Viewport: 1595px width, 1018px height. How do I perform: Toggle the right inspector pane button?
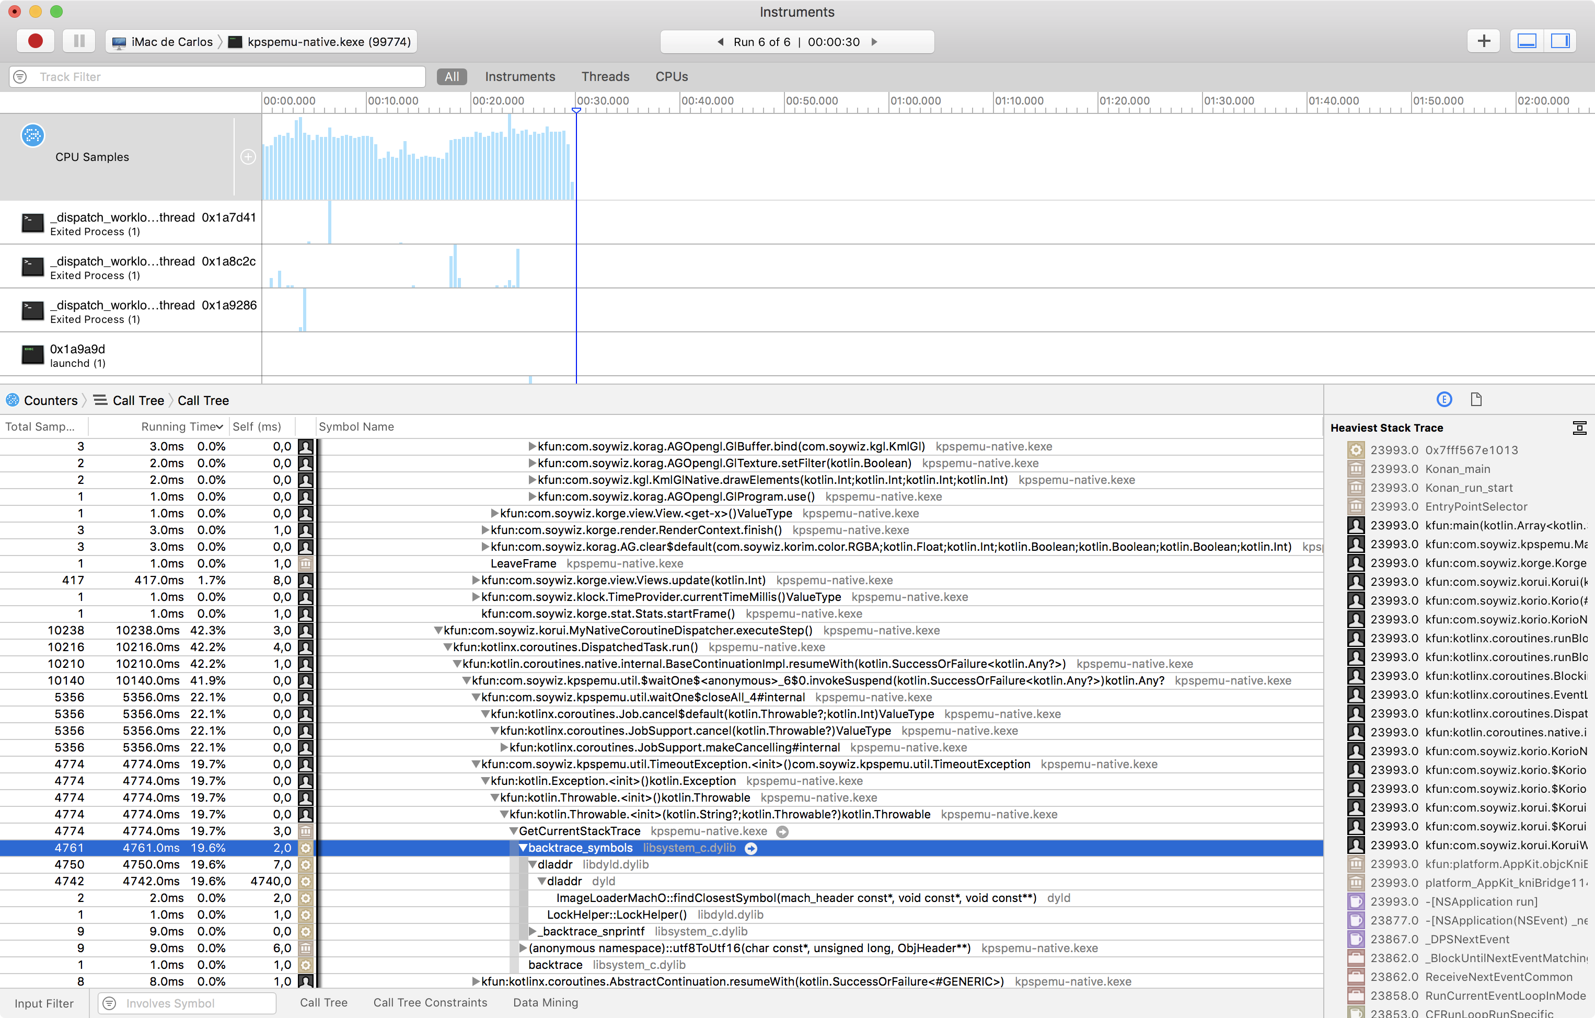1560,41
